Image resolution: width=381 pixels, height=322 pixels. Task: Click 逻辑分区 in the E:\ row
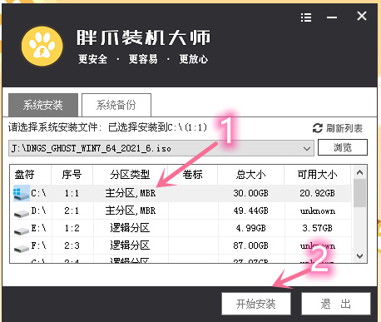tap(130, 228)
